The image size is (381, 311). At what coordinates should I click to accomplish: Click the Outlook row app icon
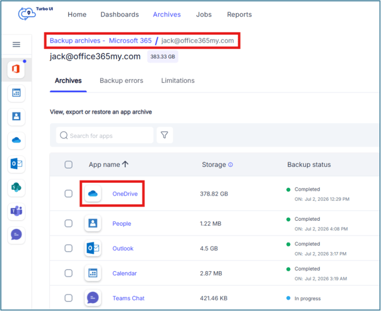click(x=93, y=248)
